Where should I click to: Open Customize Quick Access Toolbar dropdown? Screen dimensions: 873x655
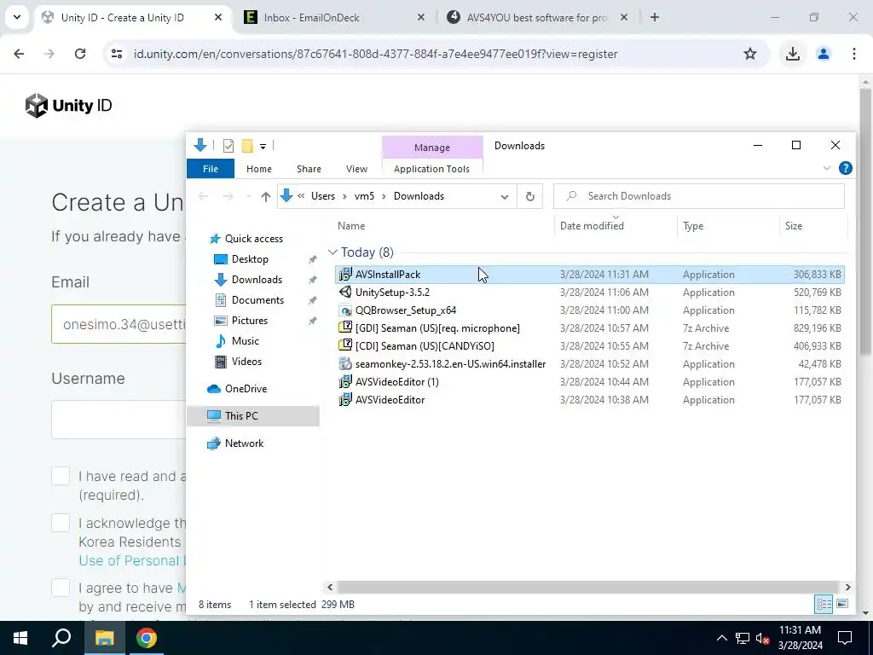(x=263, y=147)
